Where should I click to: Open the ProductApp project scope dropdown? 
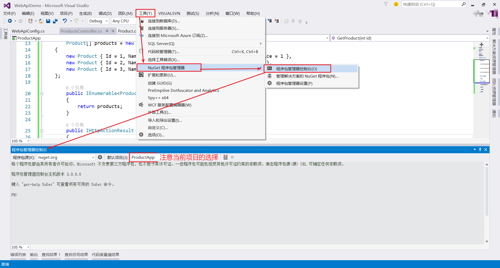(171, 38)
